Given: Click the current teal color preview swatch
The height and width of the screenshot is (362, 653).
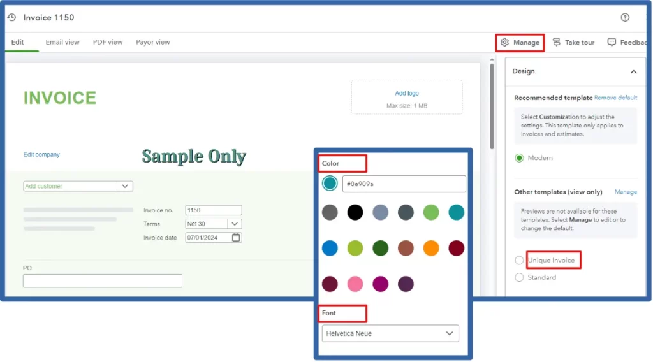Looking at the screenshot, I should tap(330, 183).
